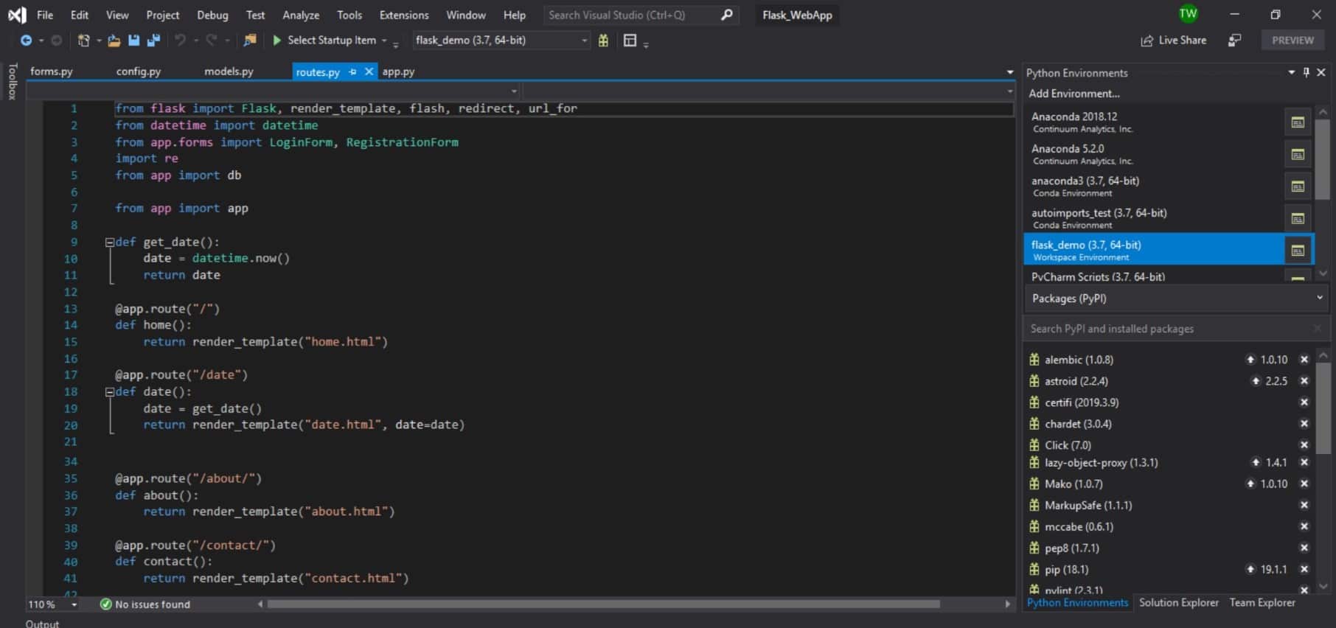
Task: Click the No issues found status indicator
Action: (145, 604)
